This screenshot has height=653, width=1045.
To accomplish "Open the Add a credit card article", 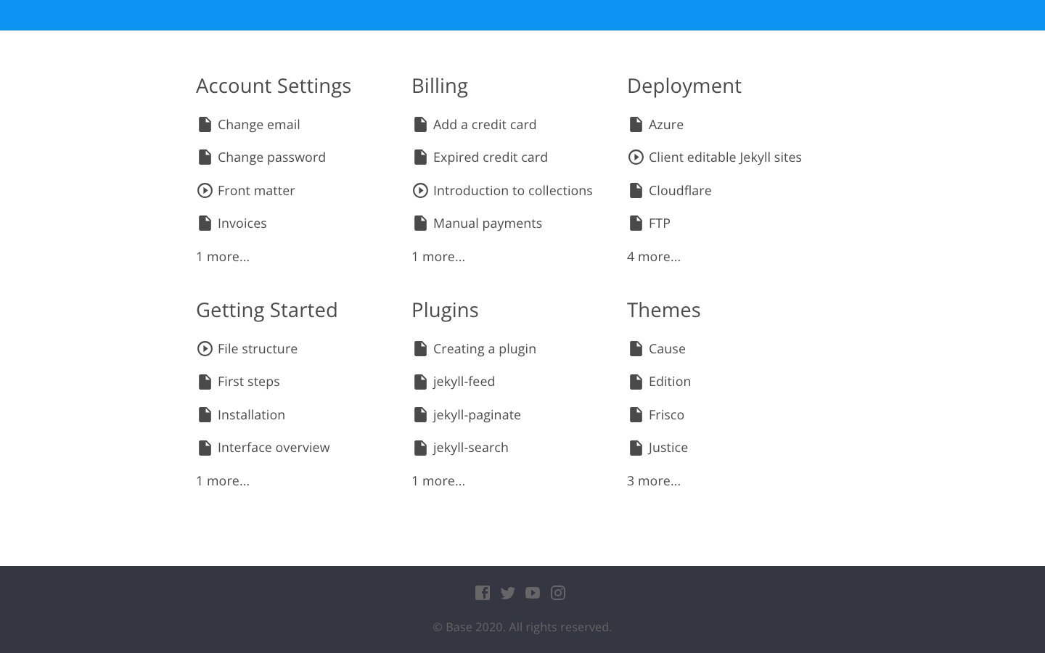I will pos(485,125).
